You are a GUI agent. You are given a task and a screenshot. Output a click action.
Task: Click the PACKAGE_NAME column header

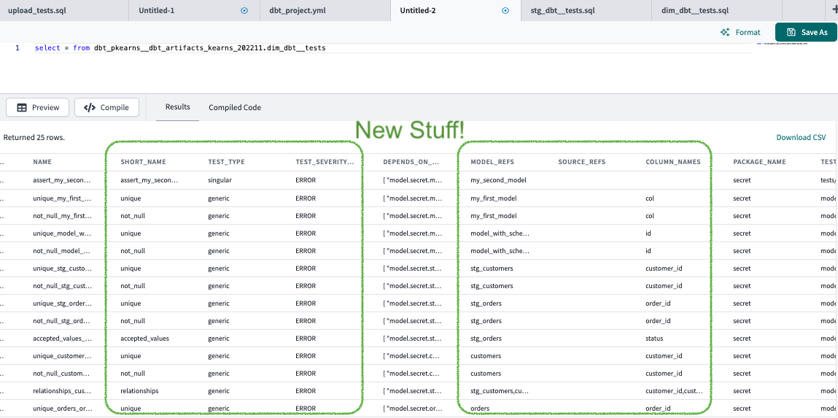coord(759,162)
